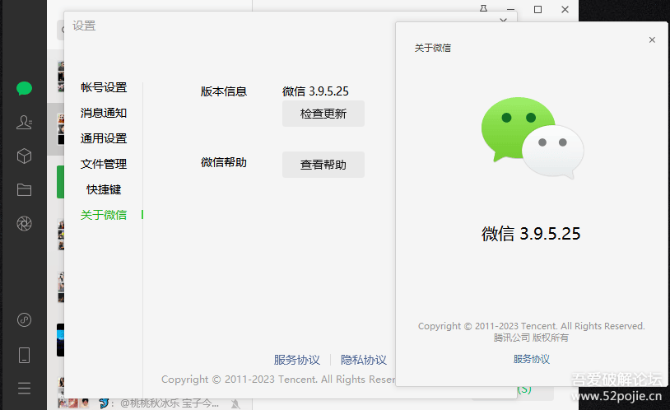Open the Moments aperture icon
Viewport: 670px width, 410px height.
coord(24,224)
